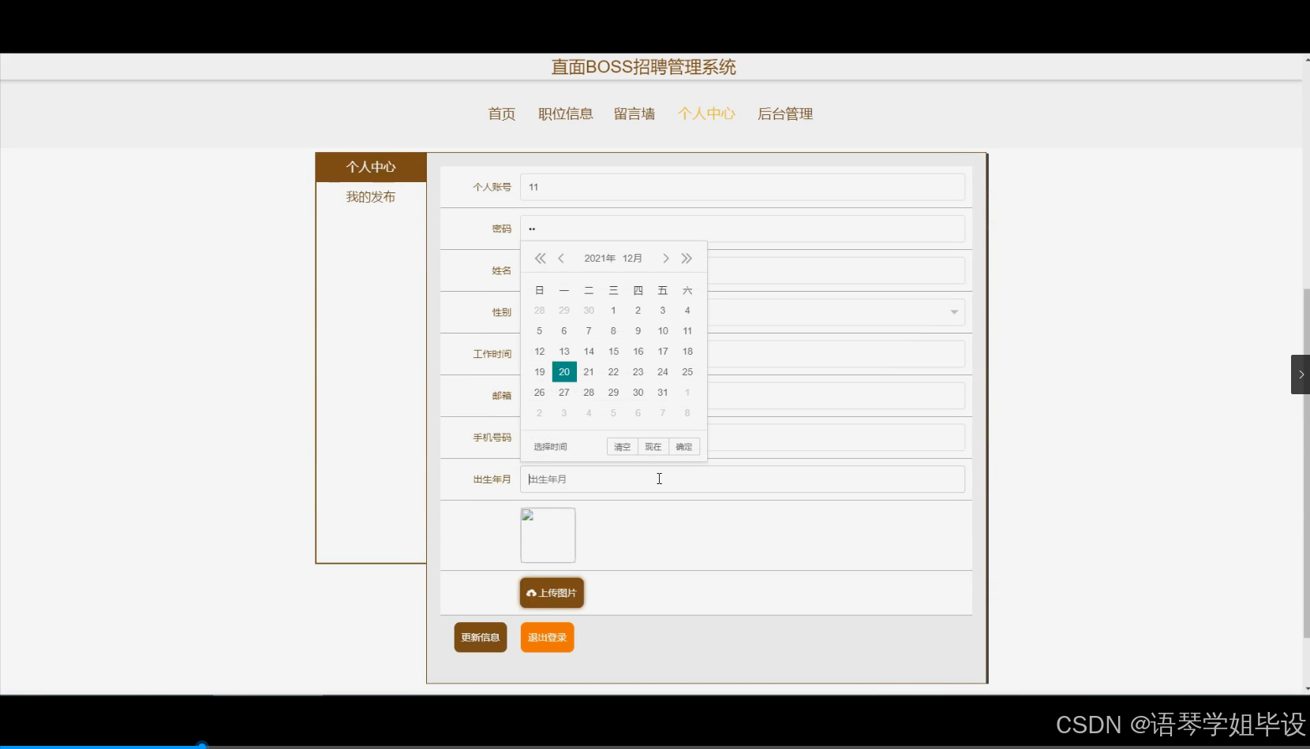
Task: Open the 留言墙 page from navigation
Action: [634, 114]
